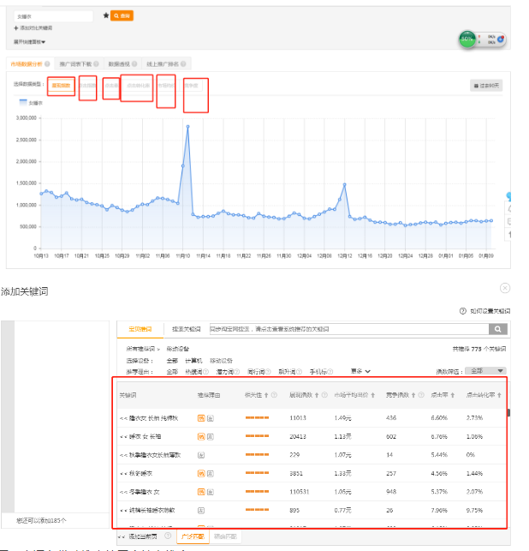529x551 pixels.
Task: Select the 点击指数 data type
Action: click(87, 86)
